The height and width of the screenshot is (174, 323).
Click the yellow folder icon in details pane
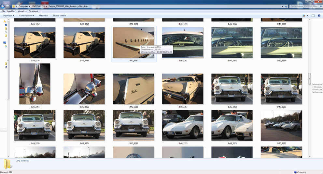tap(7, 164)
